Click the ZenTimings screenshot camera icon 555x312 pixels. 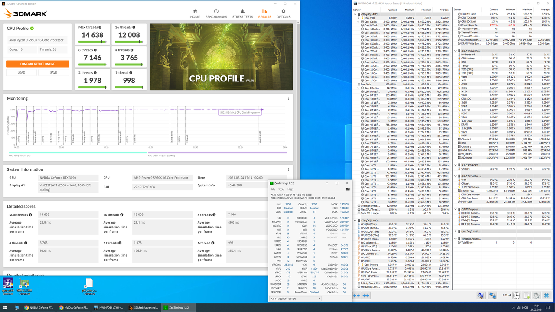pyautogui.click(x=348, y=189)
